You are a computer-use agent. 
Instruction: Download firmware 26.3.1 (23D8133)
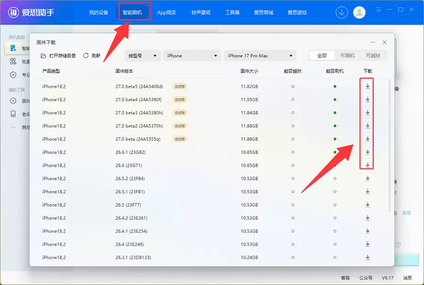tap(367, 257)
